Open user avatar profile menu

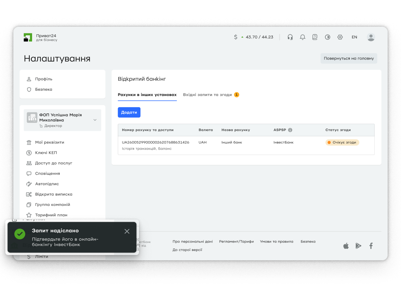click(x=371, y=37)
